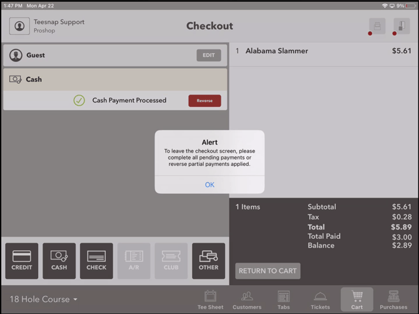Reverse the processed cash payment
This screenshot has width=419, height=314.
(204, 101)
